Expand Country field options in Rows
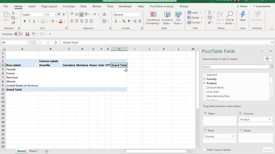 233,136
